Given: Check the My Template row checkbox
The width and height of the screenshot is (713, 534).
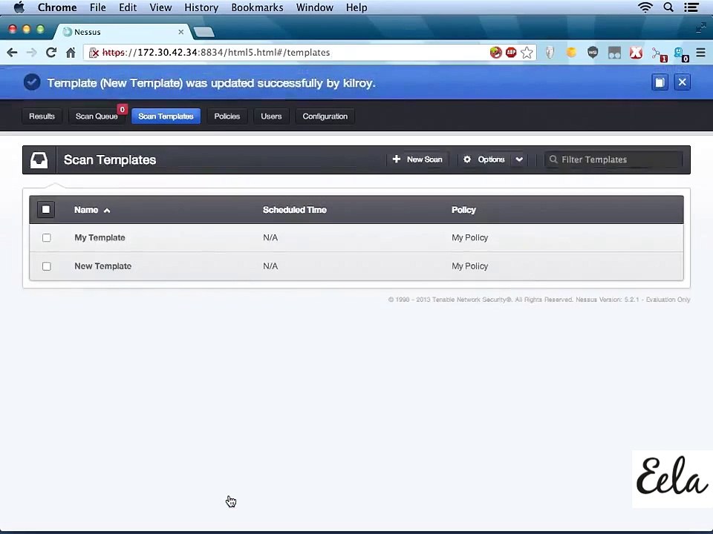Looking at the screenshot, I should (x=46, y=237).
